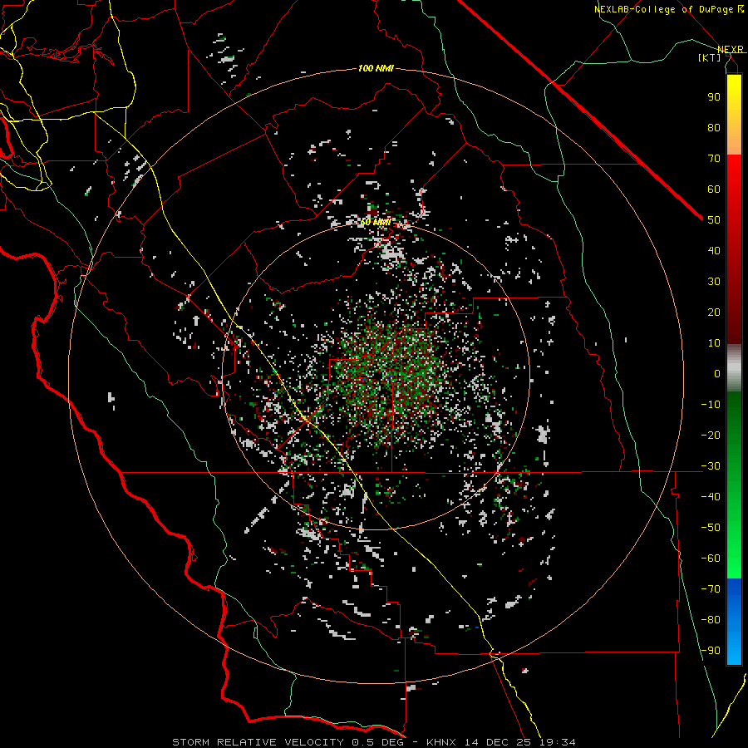The width and height of the screenshot is (748, 748).
Task: Click the -20 value on the velocity scale
Action: [x=711, y=435]
